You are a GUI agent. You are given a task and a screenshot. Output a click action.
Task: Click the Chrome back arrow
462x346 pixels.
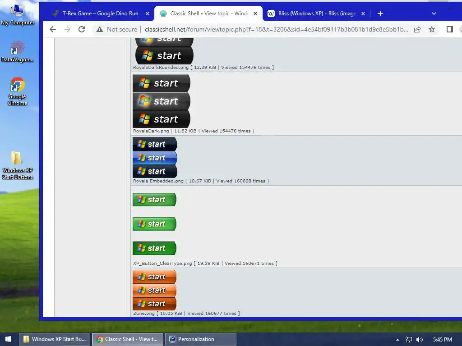click(x=53, y=29)
